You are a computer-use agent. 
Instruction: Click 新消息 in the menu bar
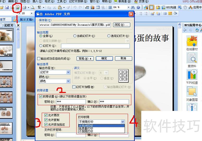coord(123,1)
